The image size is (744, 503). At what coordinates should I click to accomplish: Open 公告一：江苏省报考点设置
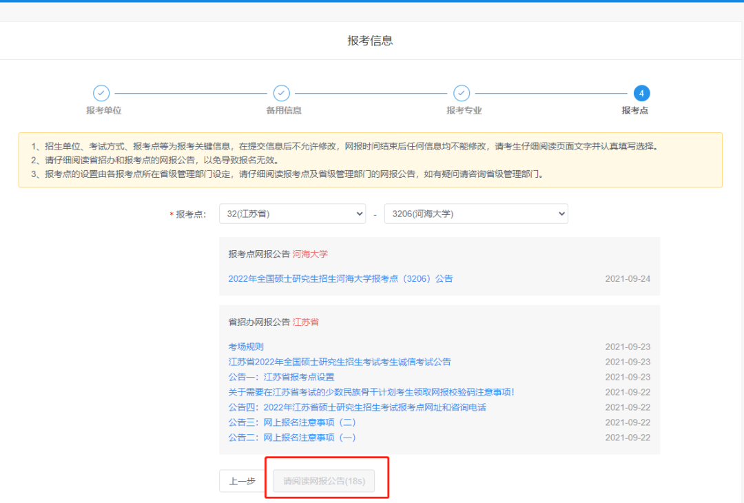(x=281, y=378)
